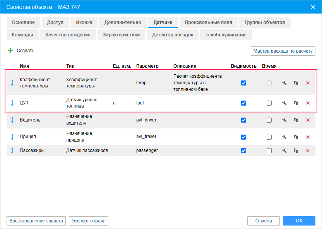Uncheck visibility for ДУТ sensor
The height and width of the screenshot is (229, 322).
pos(243,103)
